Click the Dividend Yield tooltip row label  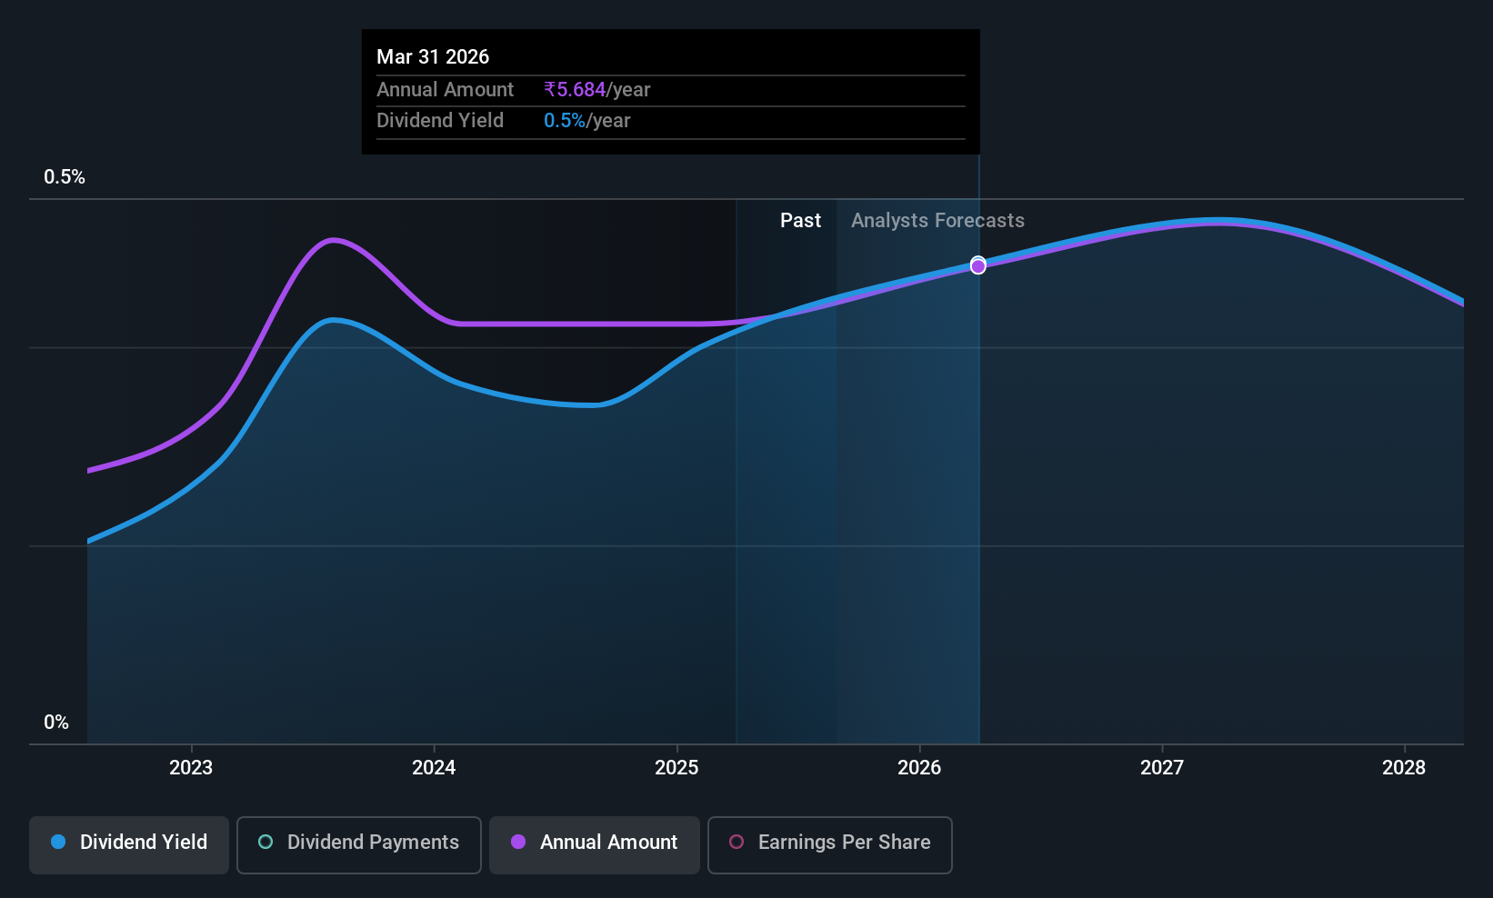440,121
